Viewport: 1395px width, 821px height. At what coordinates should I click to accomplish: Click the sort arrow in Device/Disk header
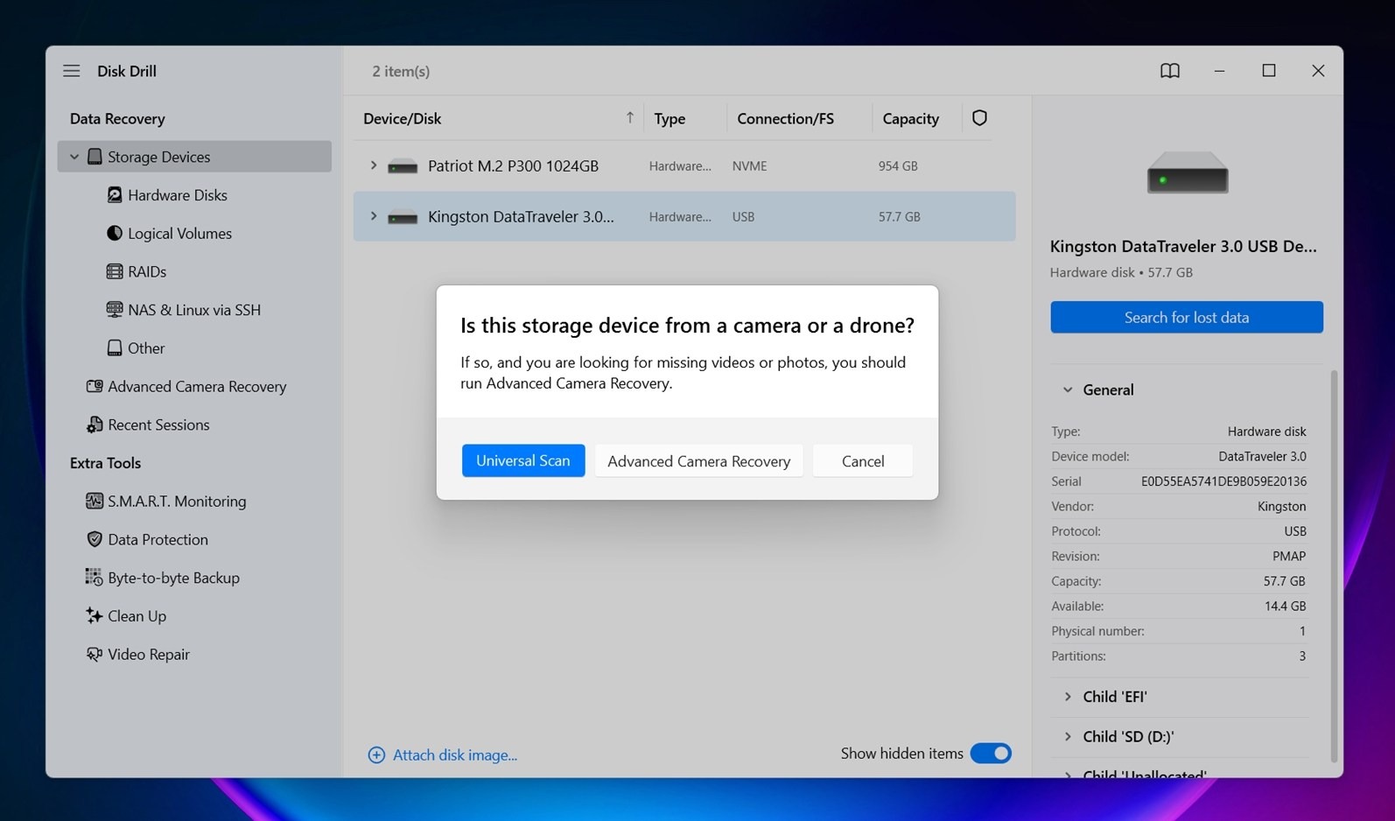pyautogui.click(x=630, y=118)
